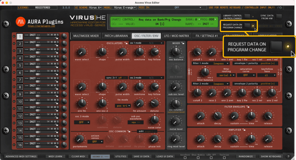The image size is (296, 160).
Task: Switch to the Patch Librarian tab
Action: (x=116, y=36)
